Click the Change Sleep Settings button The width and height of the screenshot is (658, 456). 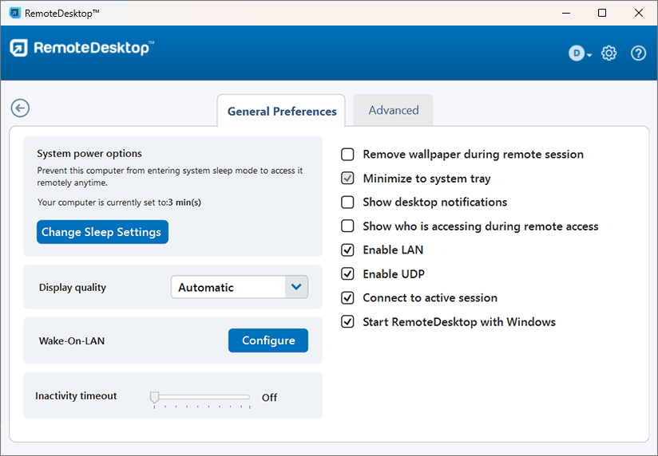tap(102, 232)
